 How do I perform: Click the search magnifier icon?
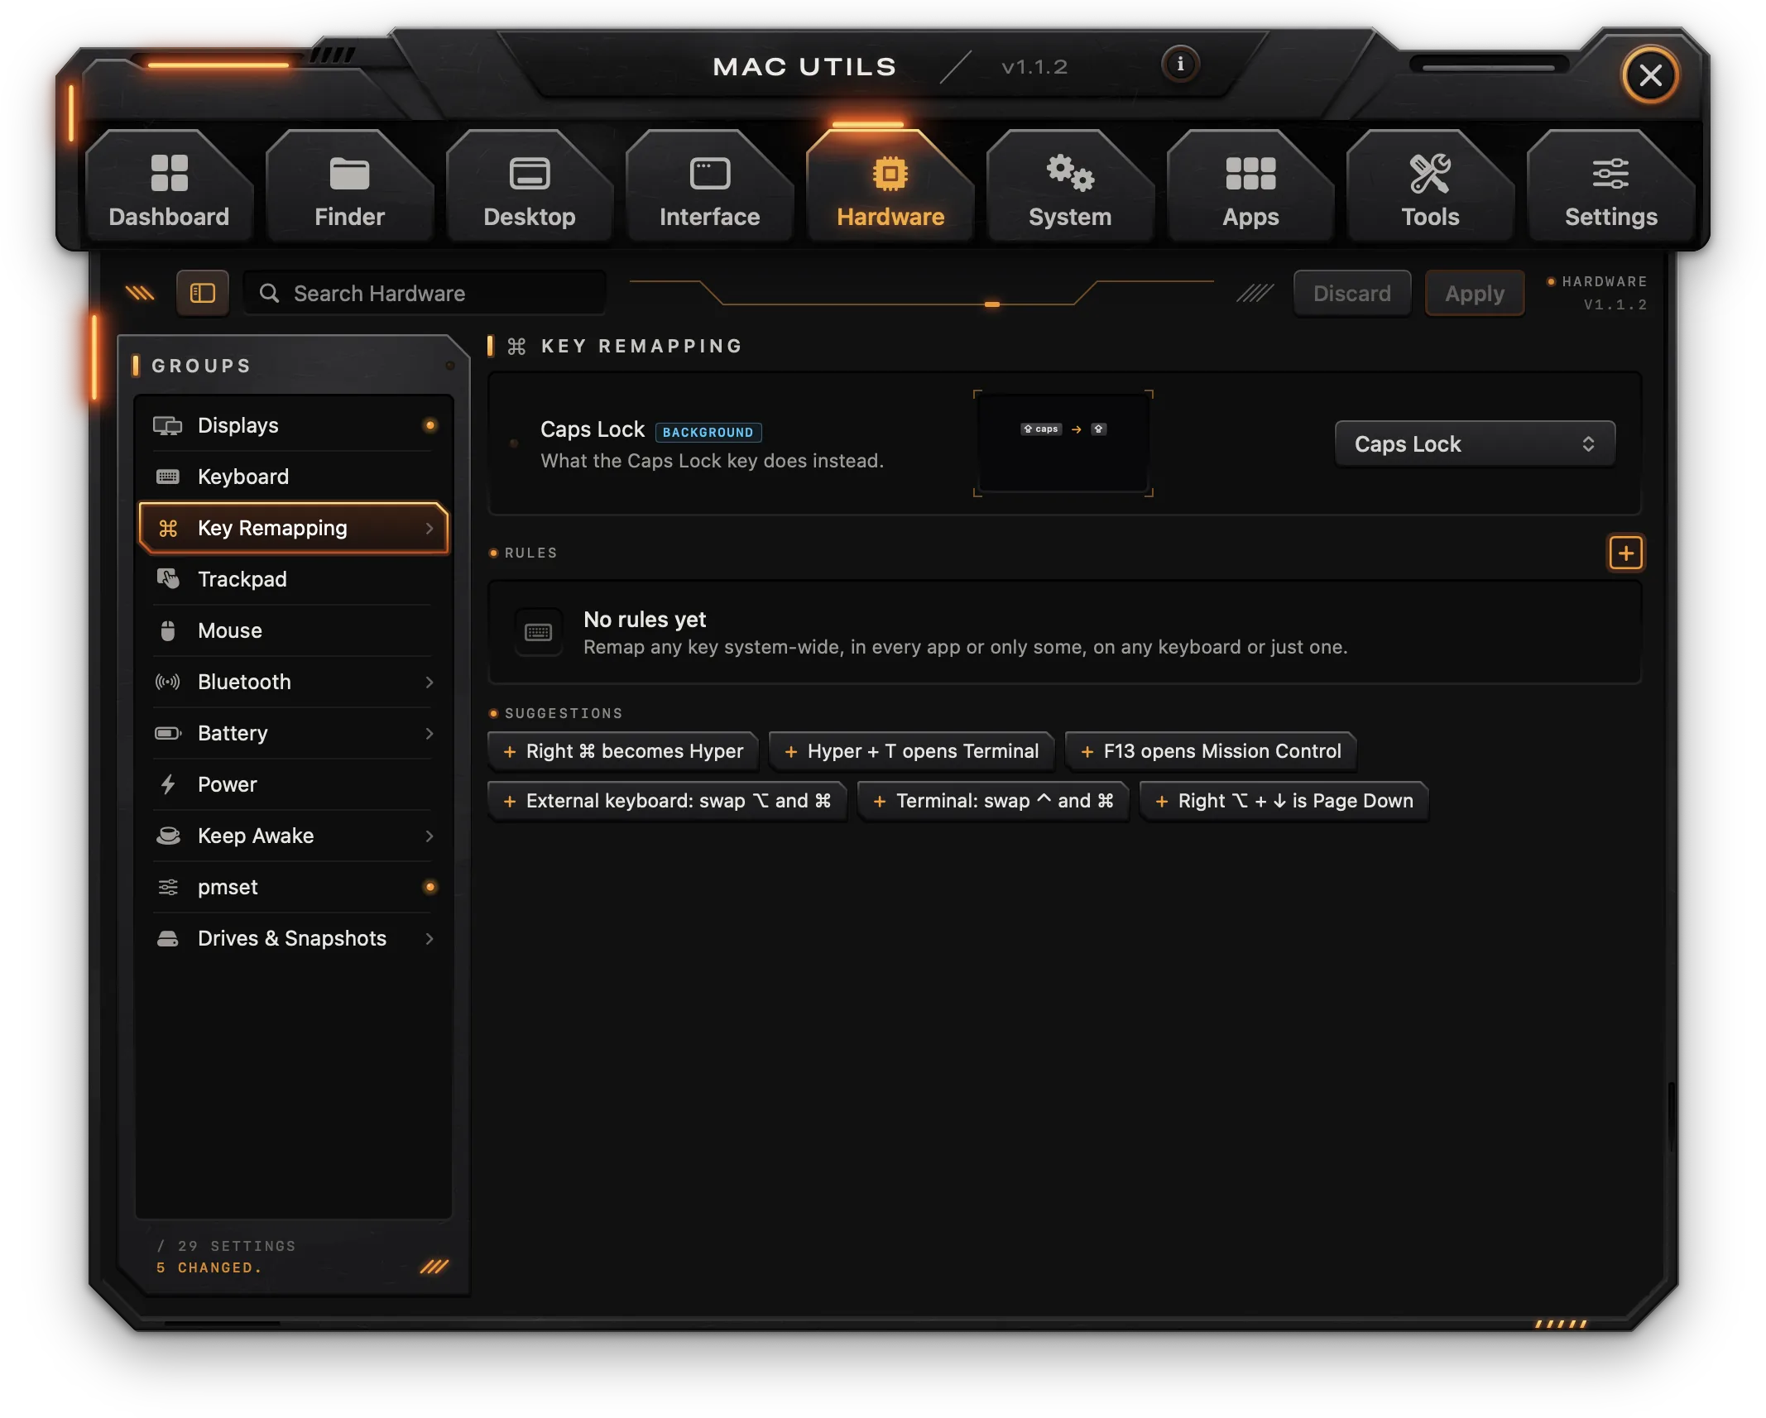pos(269,293)
